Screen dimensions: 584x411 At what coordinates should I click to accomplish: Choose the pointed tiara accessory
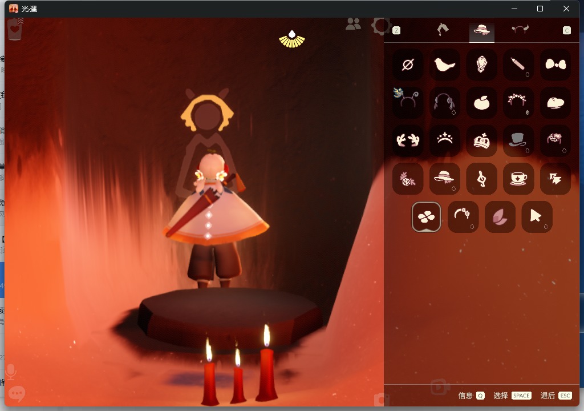(x=445, y=140)
